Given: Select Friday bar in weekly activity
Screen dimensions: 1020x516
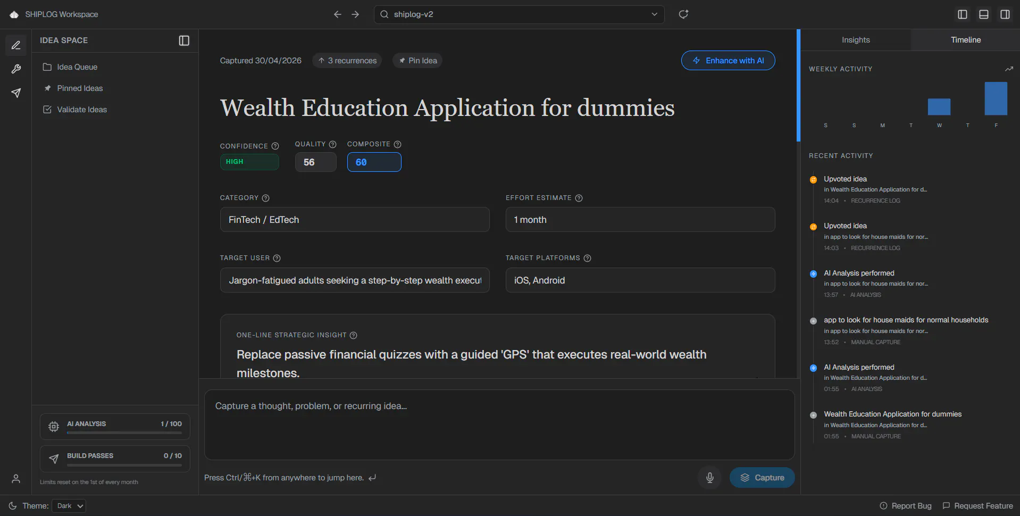Looking at the screenshot, I should pyautogui.click(x=996, y=98).
